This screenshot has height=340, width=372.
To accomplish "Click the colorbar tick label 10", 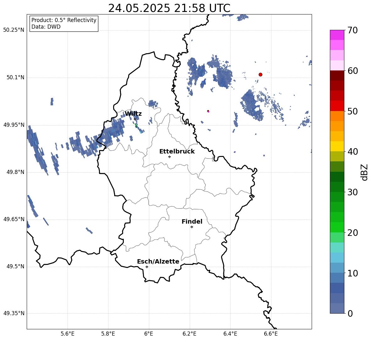I will point(353,273).
